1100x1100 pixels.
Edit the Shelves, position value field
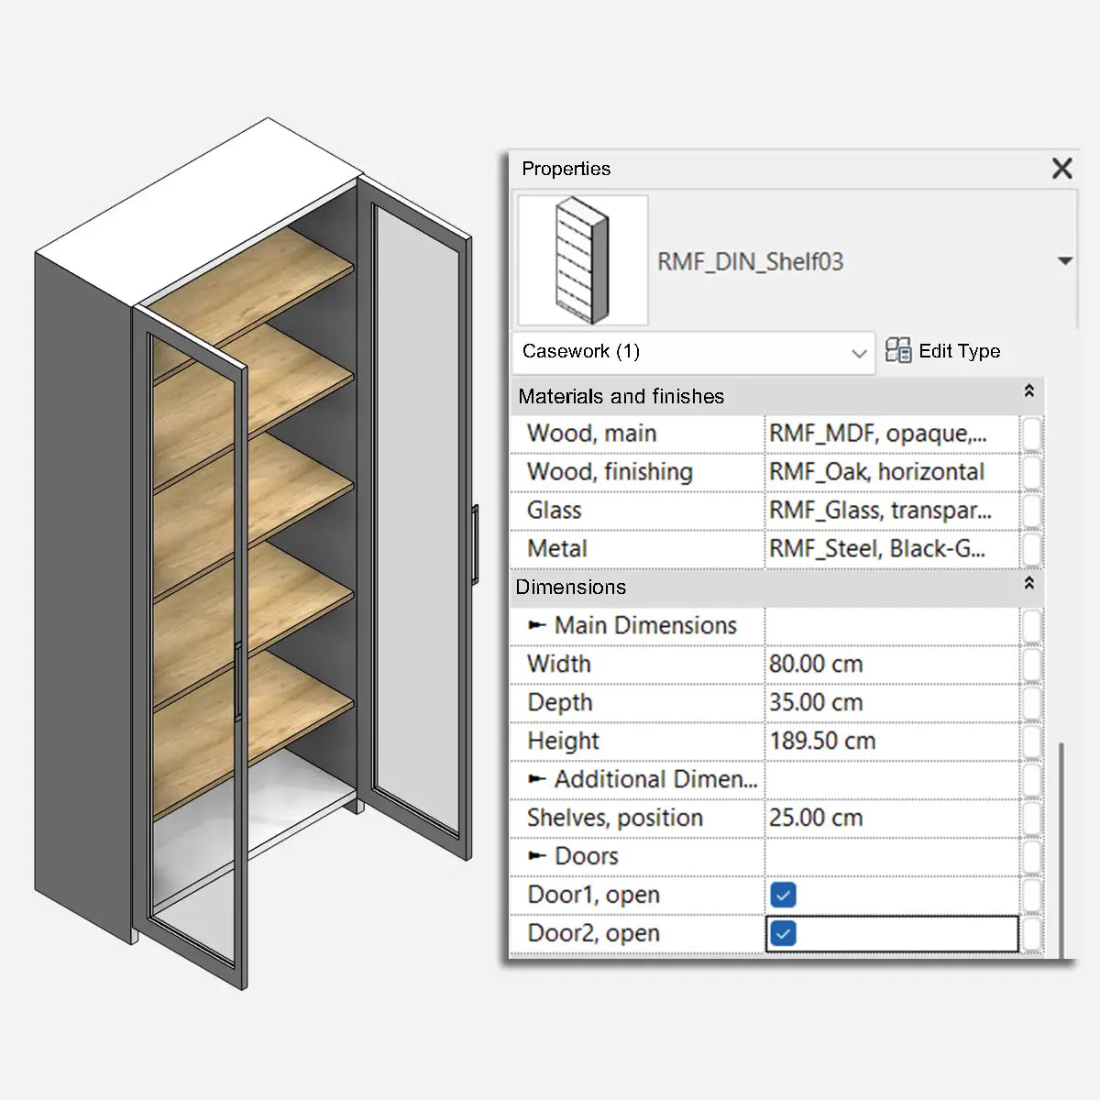click(891, 818)
